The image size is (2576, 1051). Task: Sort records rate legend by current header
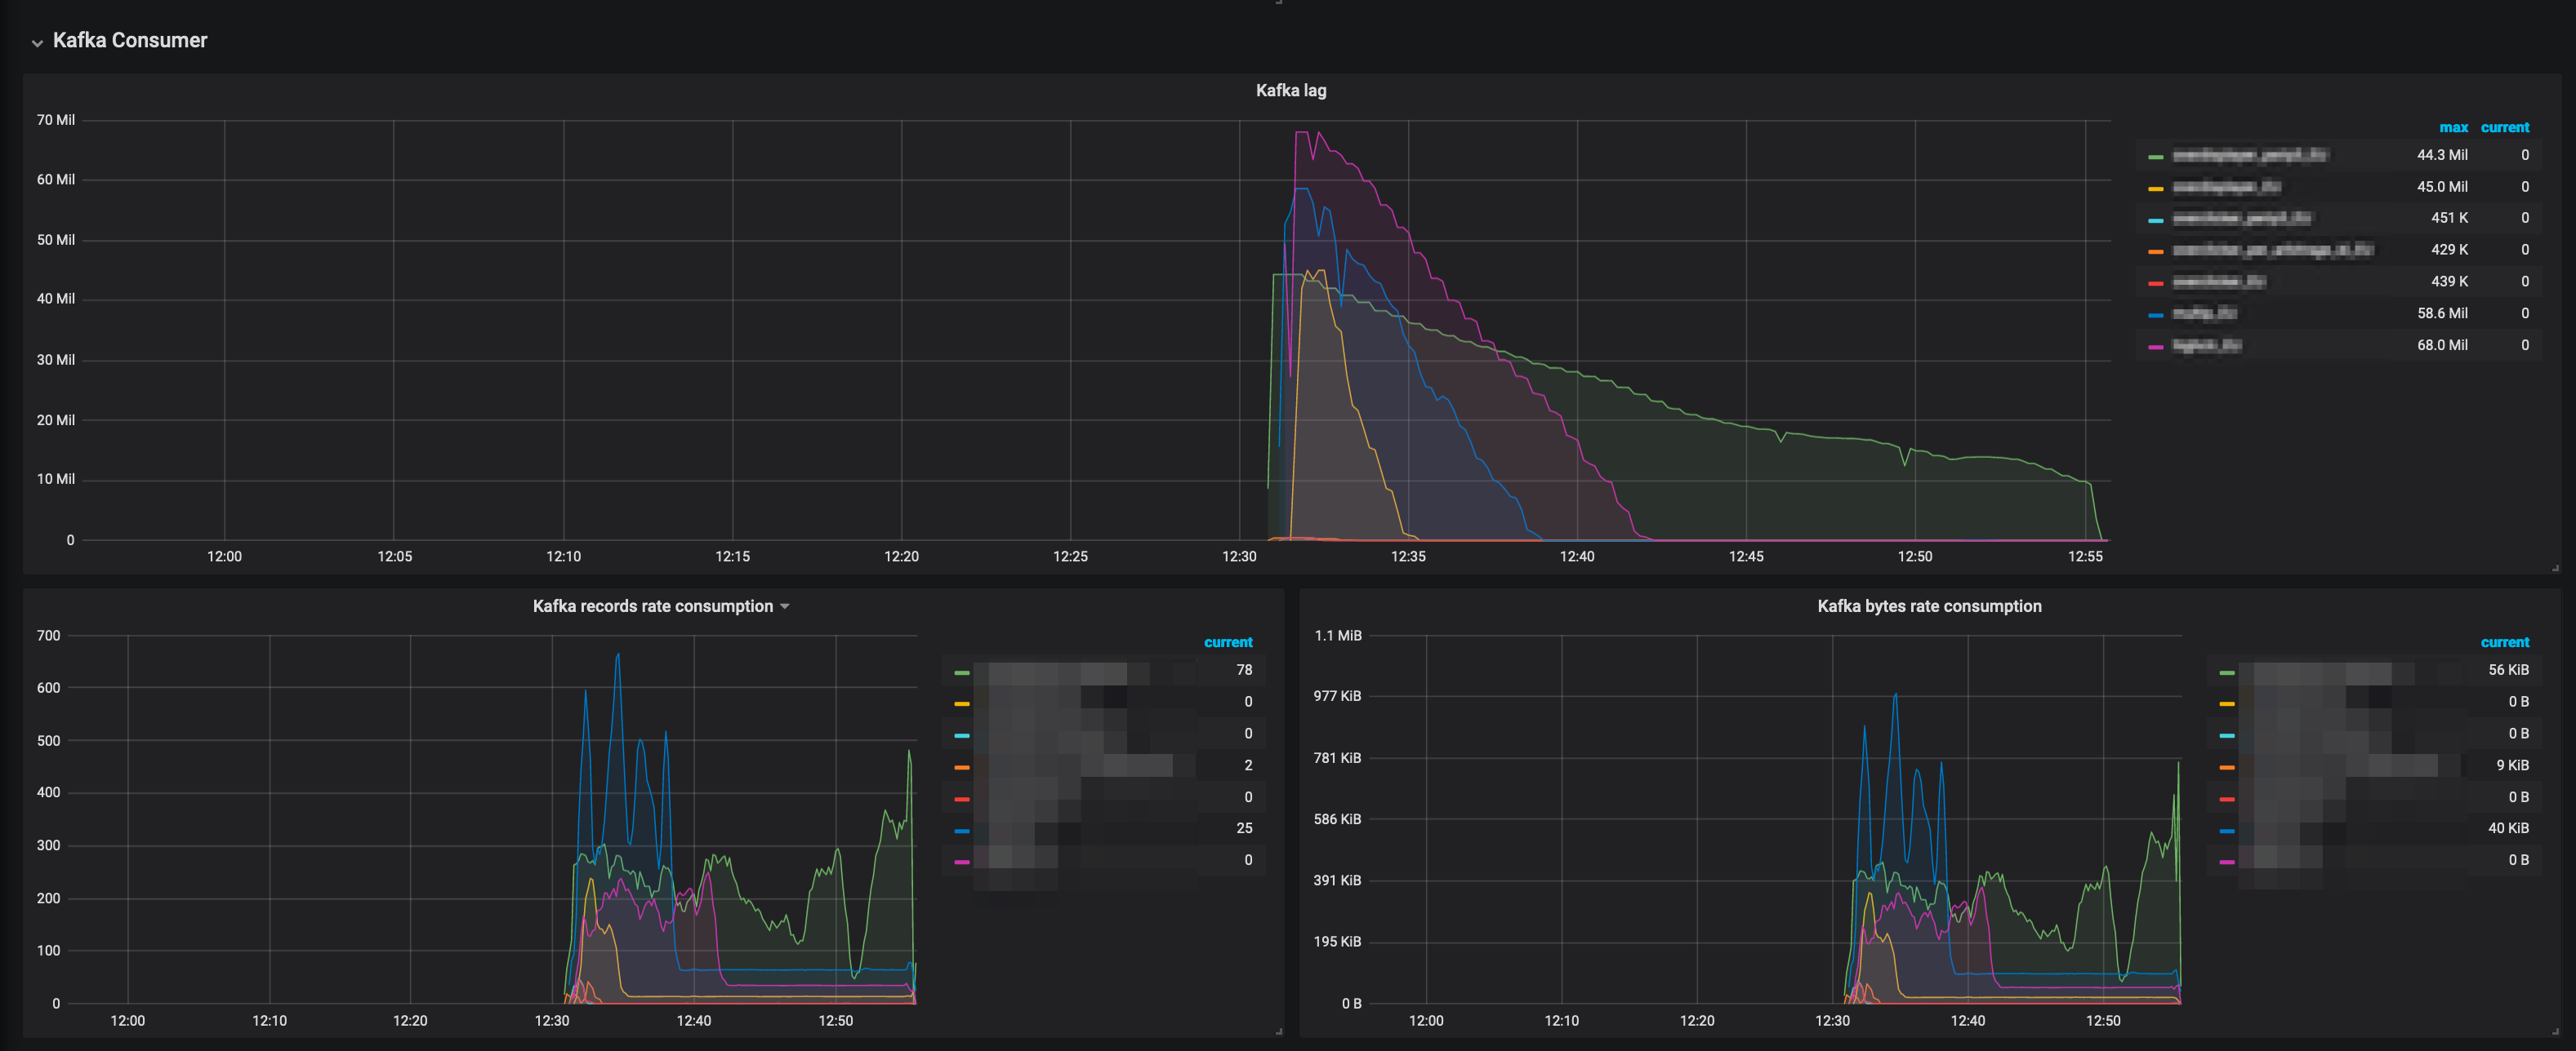point(1227,642)
